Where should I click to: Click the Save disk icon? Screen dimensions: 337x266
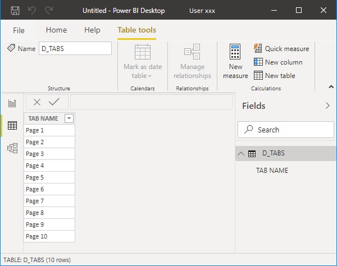coord(15,10)
